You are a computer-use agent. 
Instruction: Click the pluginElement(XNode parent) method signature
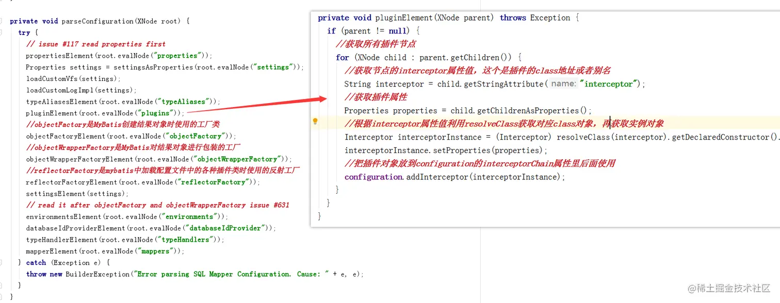point(448,18)
